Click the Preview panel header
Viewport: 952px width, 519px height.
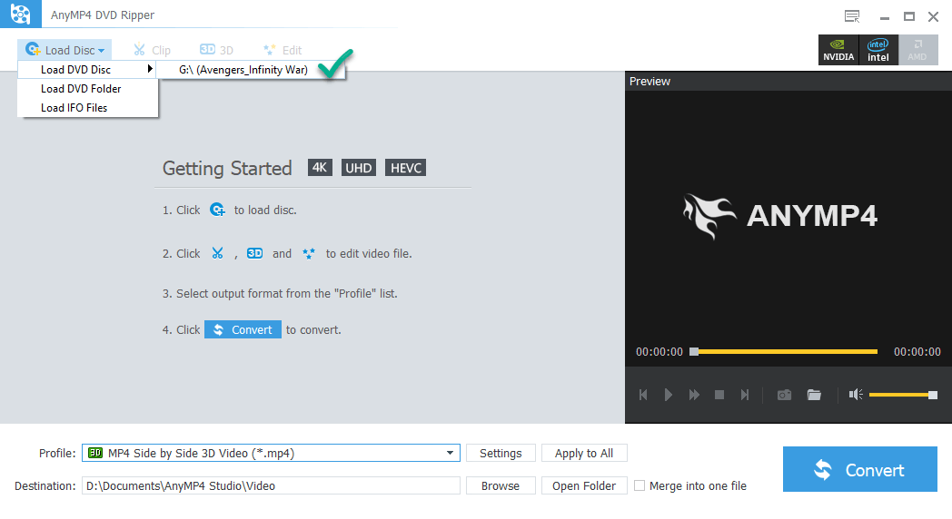(x=788, y=82)
